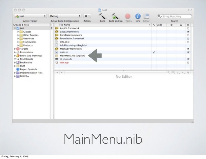Expand the Other Sources folder
This screenshot has width=206, height=159.
(18, 35)
